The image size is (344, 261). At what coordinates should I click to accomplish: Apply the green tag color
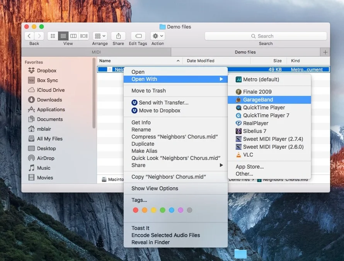point(163,210)
